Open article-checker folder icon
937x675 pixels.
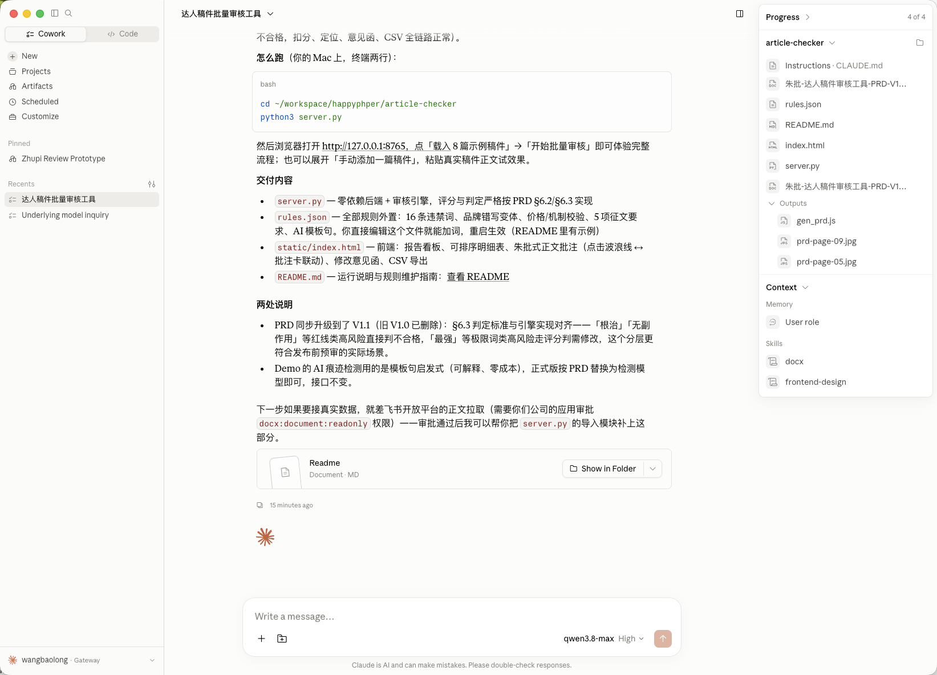pyautogui.click(x=920, y=43)
